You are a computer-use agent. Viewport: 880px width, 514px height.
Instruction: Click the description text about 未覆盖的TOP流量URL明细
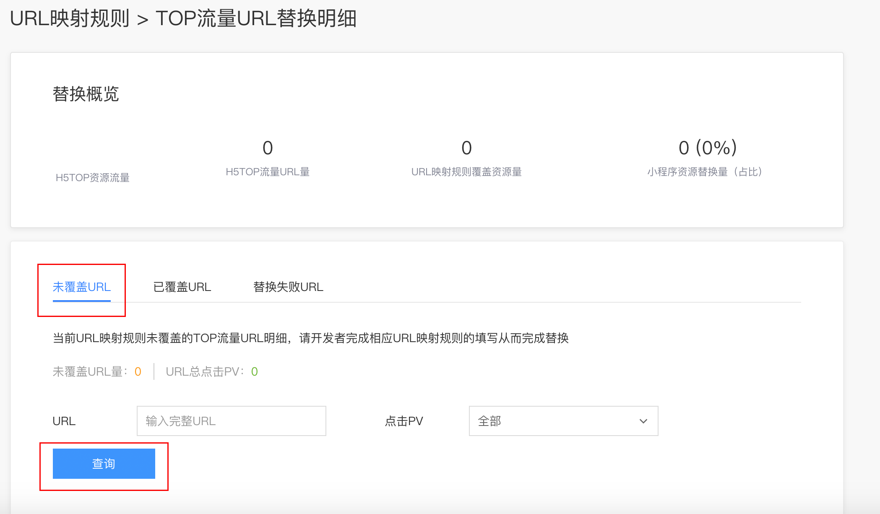(310, 338)
